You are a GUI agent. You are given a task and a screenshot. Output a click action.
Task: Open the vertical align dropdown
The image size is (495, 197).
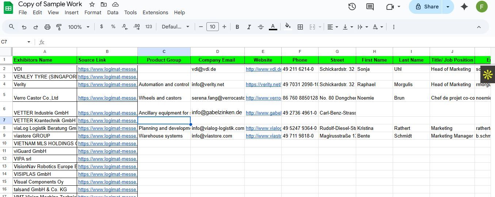click(x=348, y=27)
